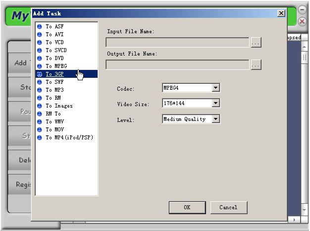Minimize the main window with round minus button

point(302,9)
